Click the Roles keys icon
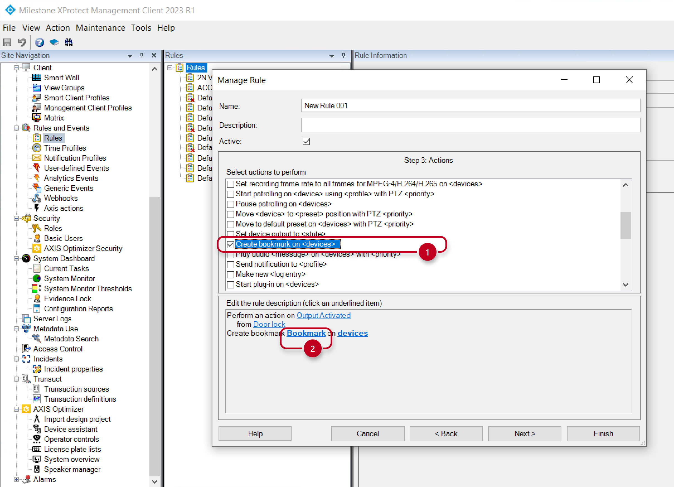Image resolution: width=674 pixels, height=487 pixels. [37, 228]
